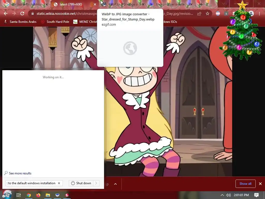
Task: Open File Explorer from taskbar
Action: click(x=48, y=195)
